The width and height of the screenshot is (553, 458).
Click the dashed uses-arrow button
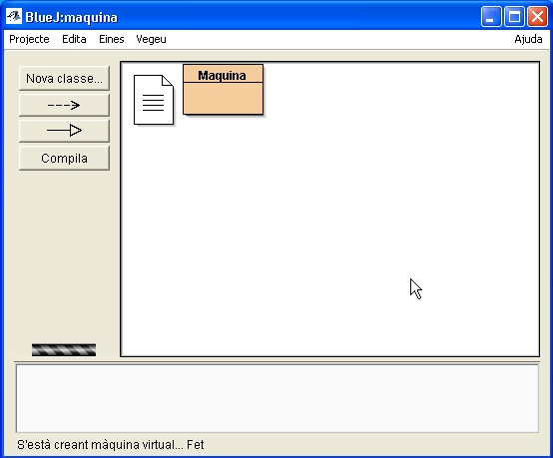[x=64, y=105]
